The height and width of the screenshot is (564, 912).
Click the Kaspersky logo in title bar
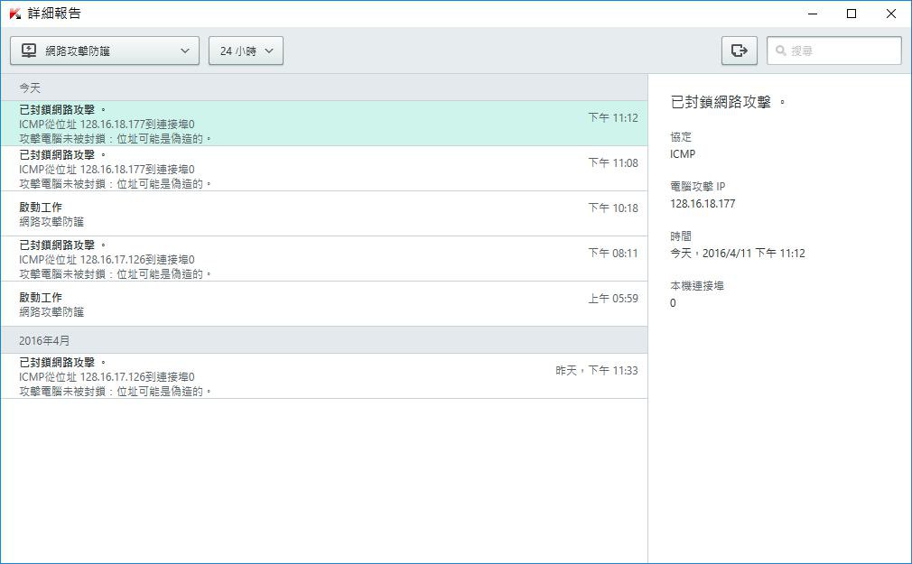coord(15,14)
